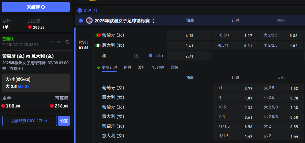This screenshot has width=305, height=143.
Task: Switch to the 角球 tab
Action: pyautogui.click(x=127, y=68)
